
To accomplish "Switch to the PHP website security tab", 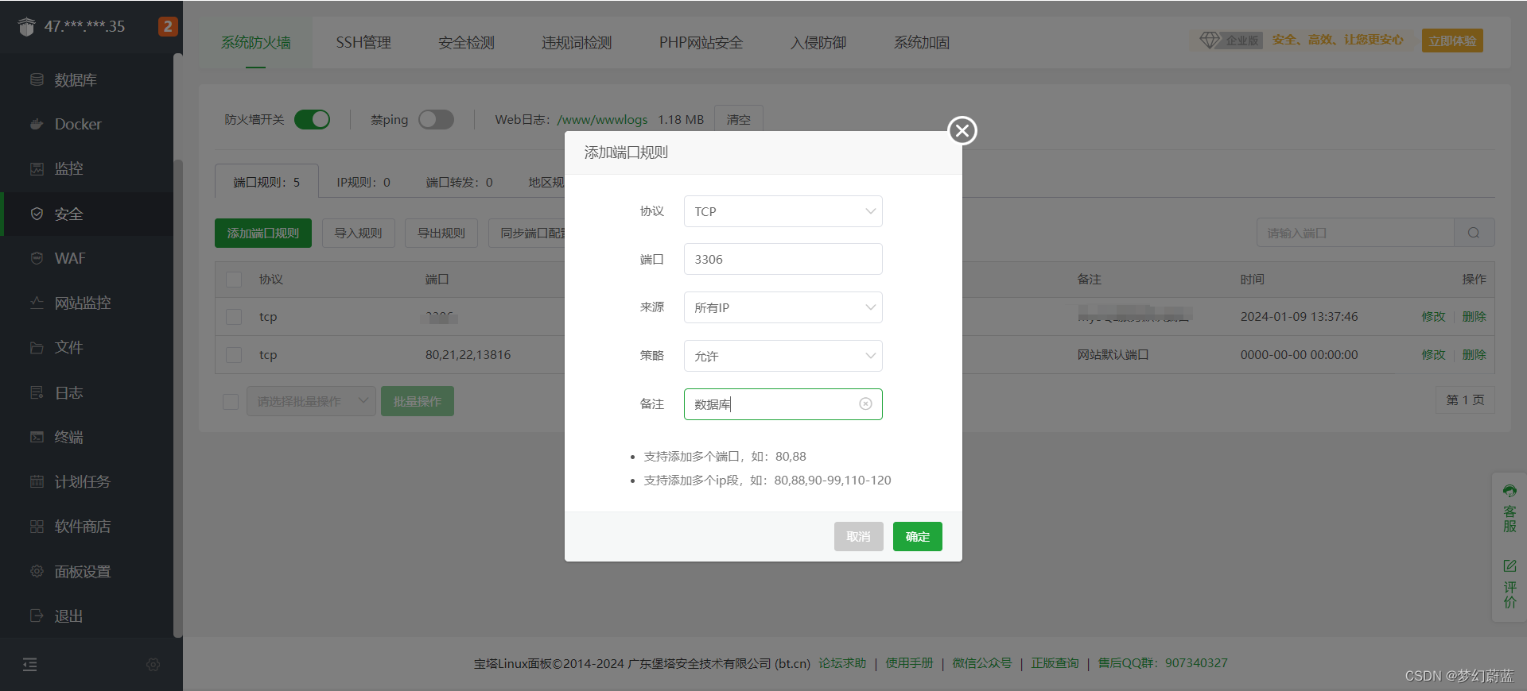I will coord(701,43).
